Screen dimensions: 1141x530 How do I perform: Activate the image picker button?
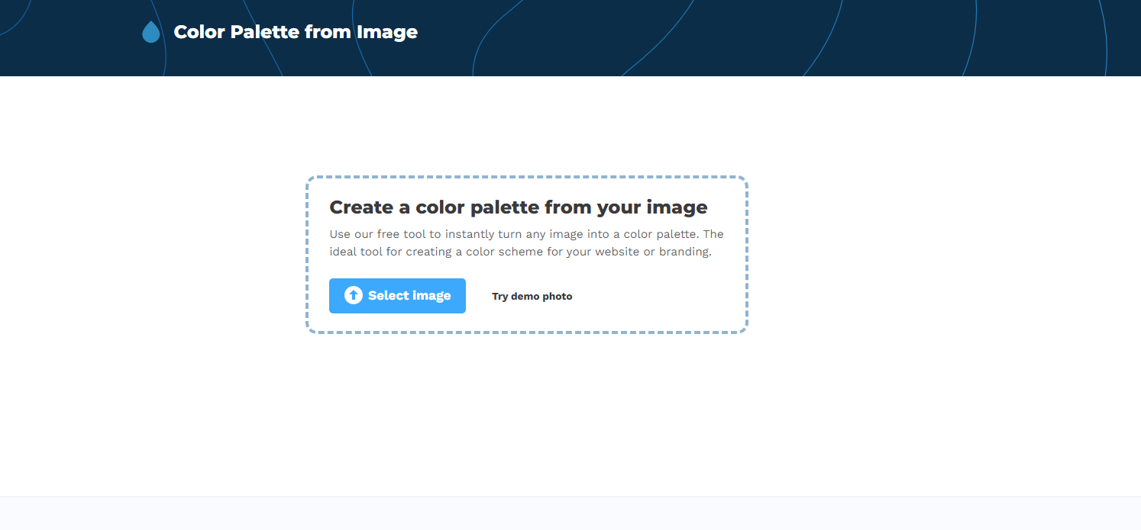[397, 296]
